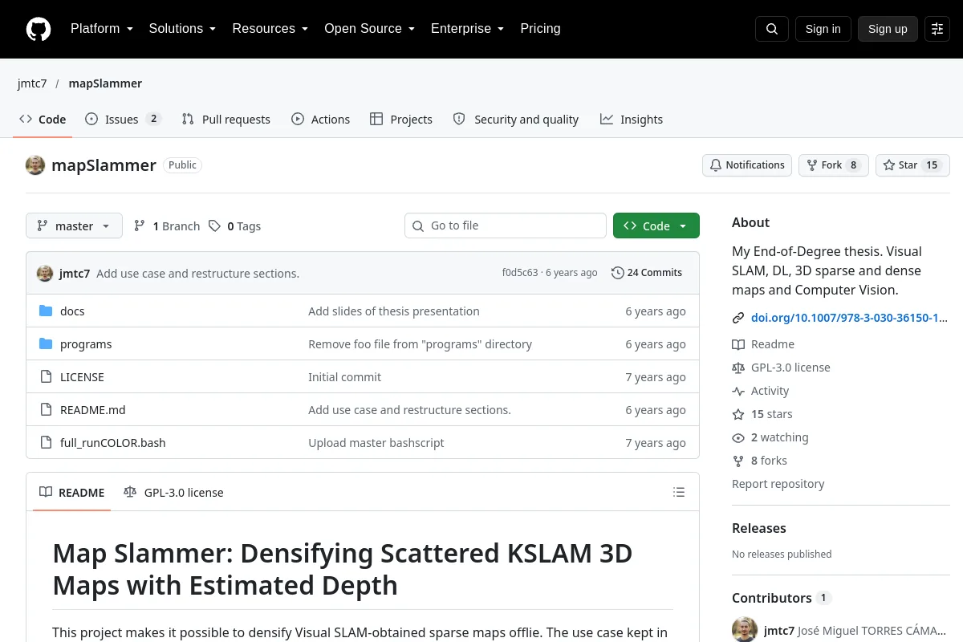The width and height of the screenshot is (963, 642).
Task: Click the Report repository link
Action: 778,484
